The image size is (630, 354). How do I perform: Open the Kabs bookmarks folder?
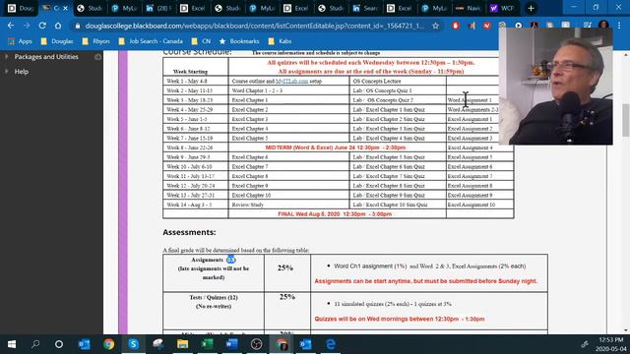click(280, 41)
